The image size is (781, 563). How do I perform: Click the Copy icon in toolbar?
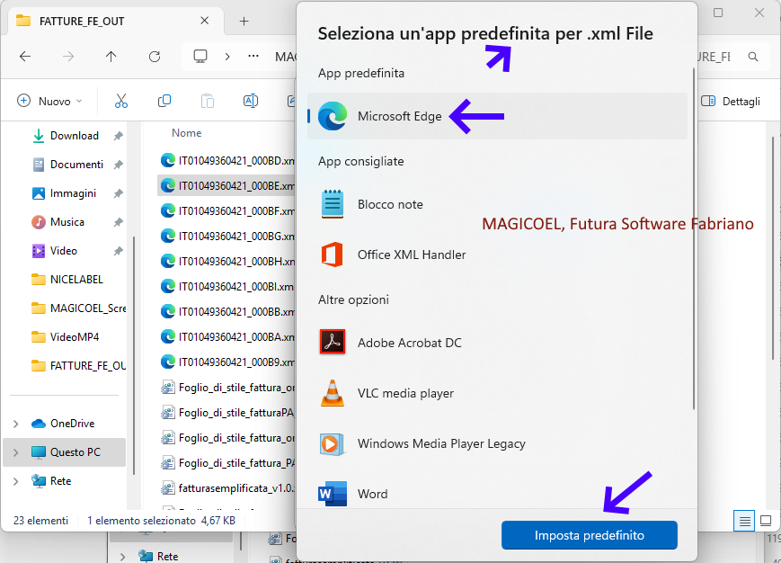tap(164, 101)
